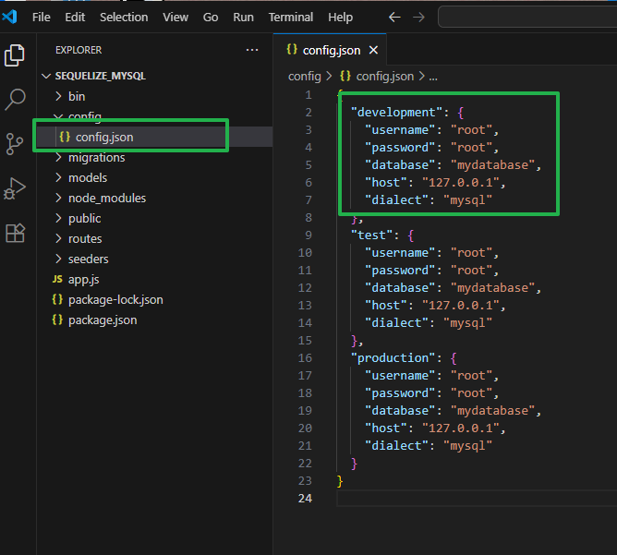Click the breadcrumb ellipsis segment

433,77
